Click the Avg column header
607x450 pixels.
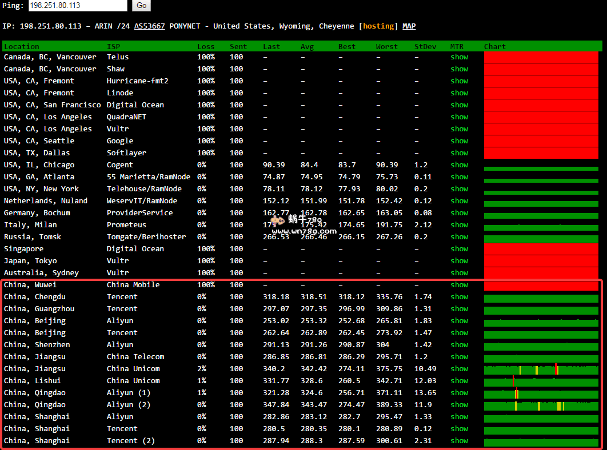(x=307, y=47)
